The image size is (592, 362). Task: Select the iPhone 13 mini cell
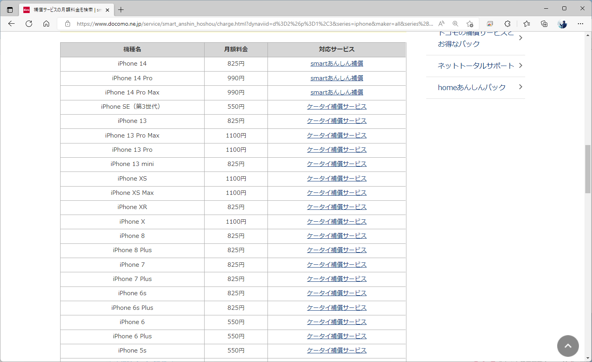pos(132,164)
